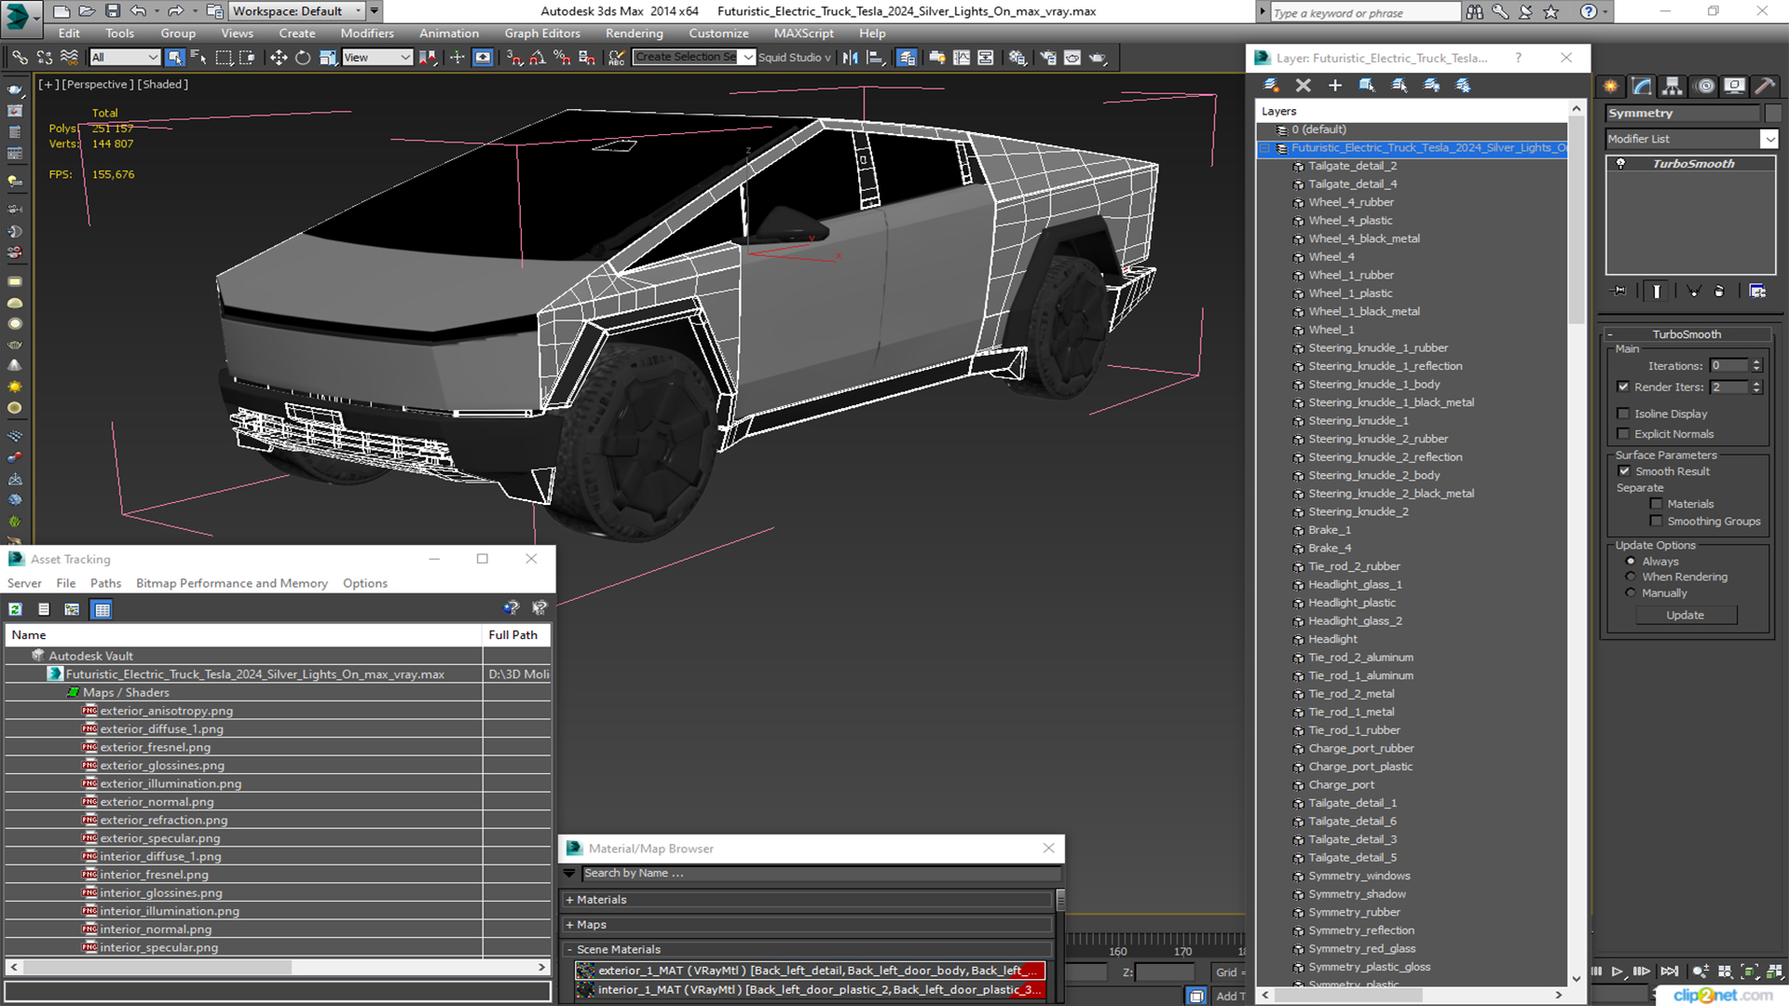Open the MAXScript menu
This screenshot has height=1006, width=1789.
coord(803,34)
